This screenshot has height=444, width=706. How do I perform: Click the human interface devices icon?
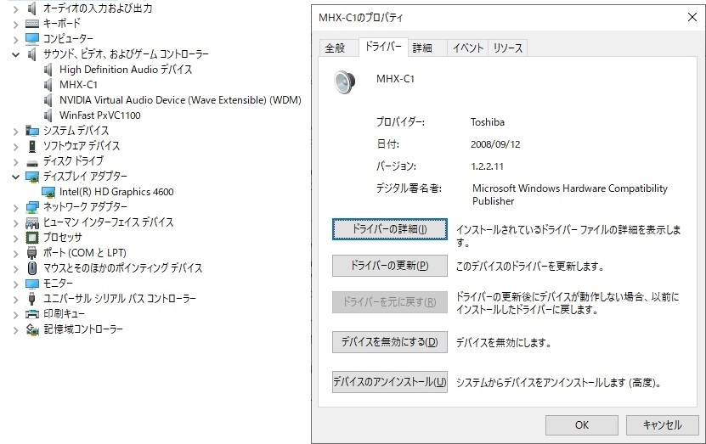tap(32, 222)
